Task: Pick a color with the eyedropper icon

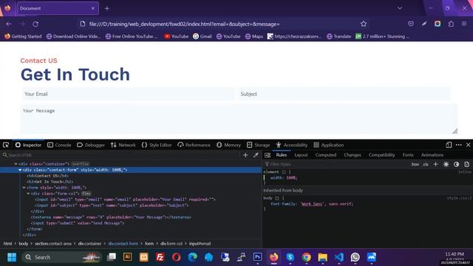Action: 256,155
